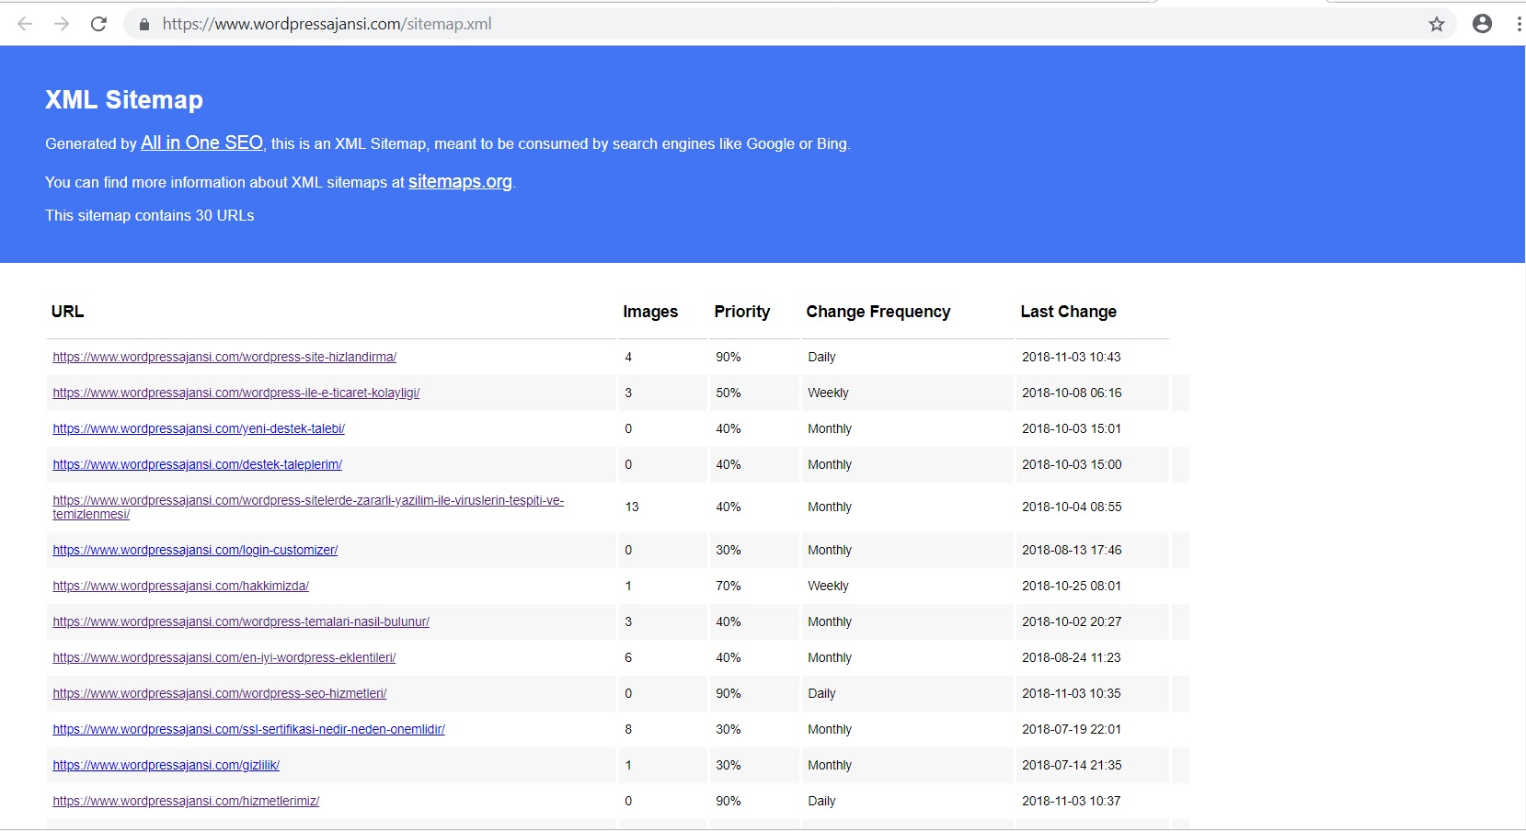Open the sitemaps.org link
Viewport: 1526px width, 832px height.
click(460, 181)
